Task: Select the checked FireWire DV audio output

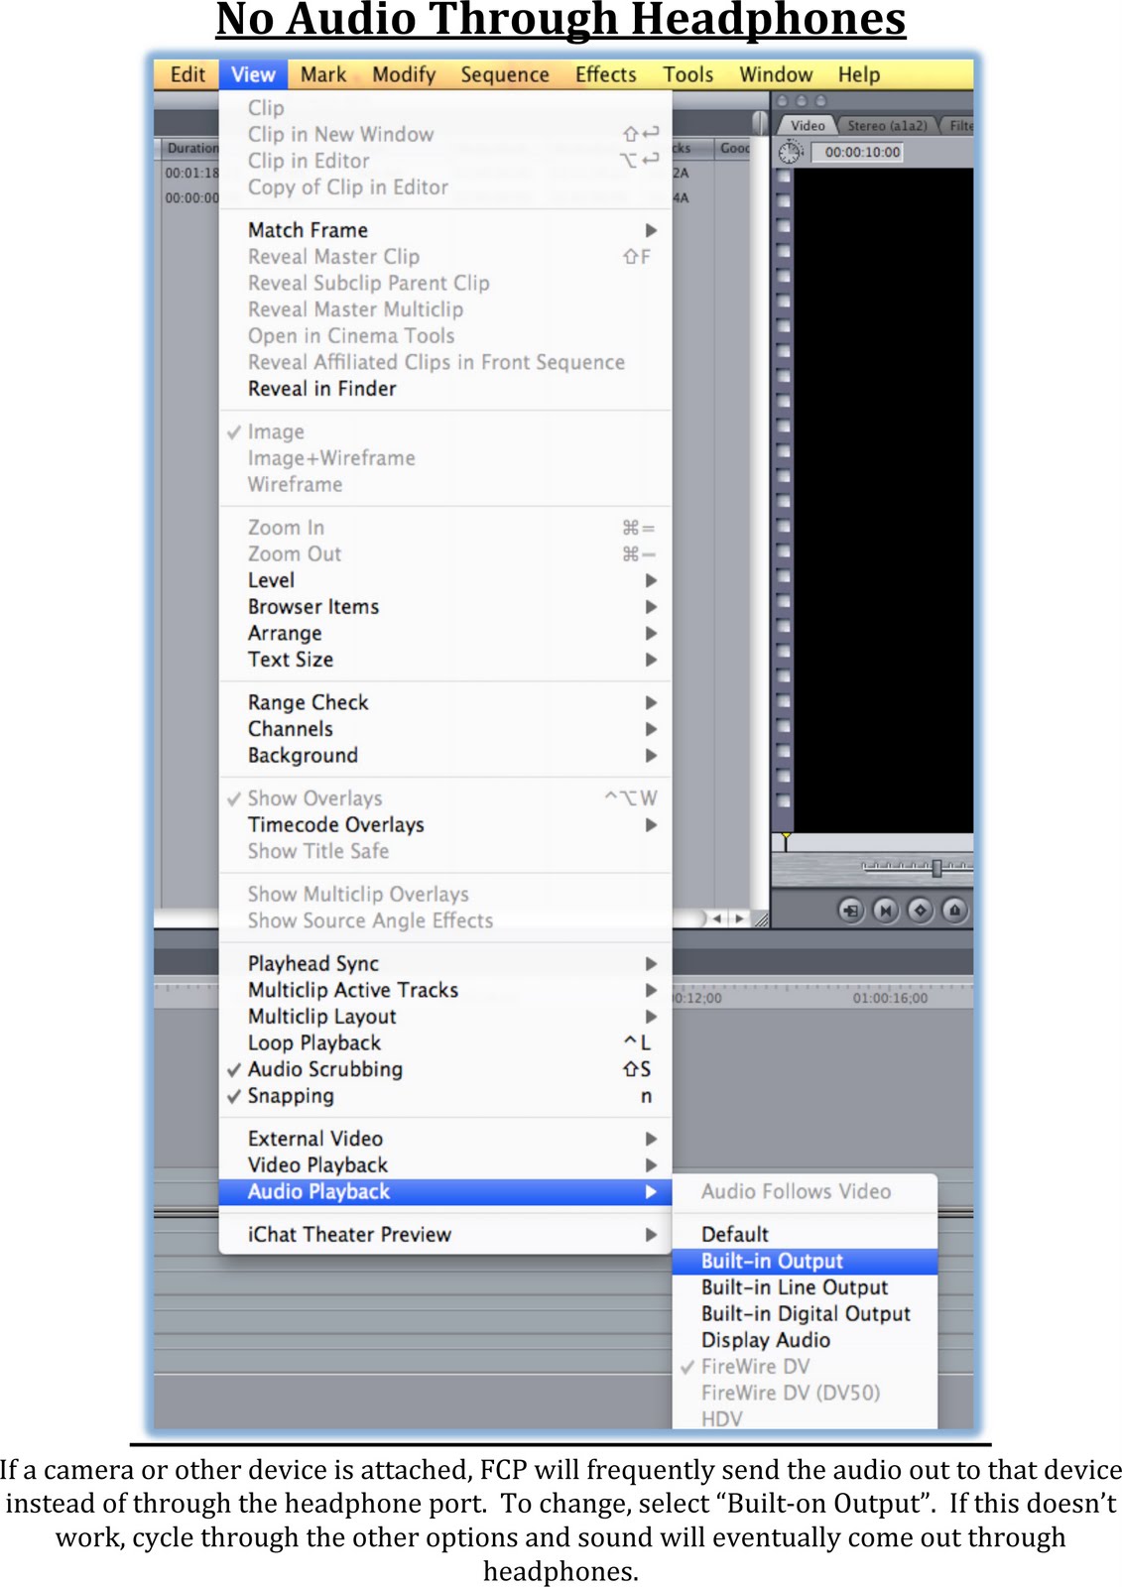Action: click(805, 1367)
